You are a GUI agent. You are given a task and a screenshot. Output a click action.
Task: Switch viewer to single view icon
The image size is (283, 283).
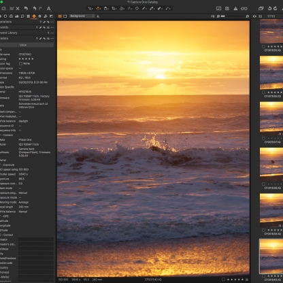pos(65,16)
